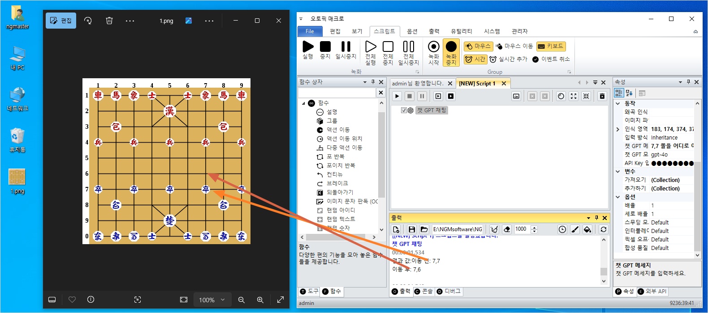Viewport: 708px width, 313px height.
Task: Start recording with the 녹화 시작 icon
Action: click(434, 47)
